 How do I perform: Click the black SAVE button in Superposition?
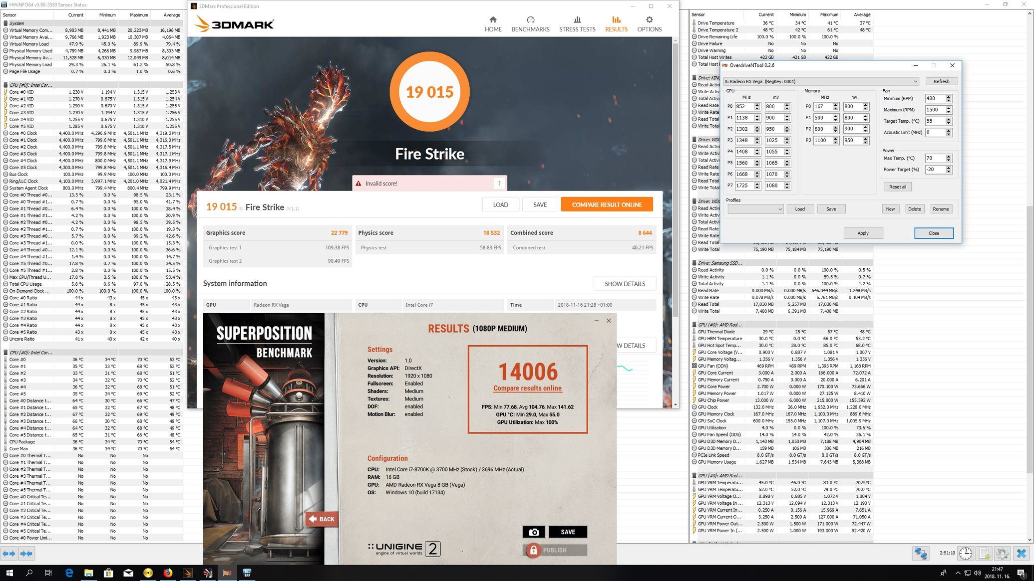[x=568, y=532]
